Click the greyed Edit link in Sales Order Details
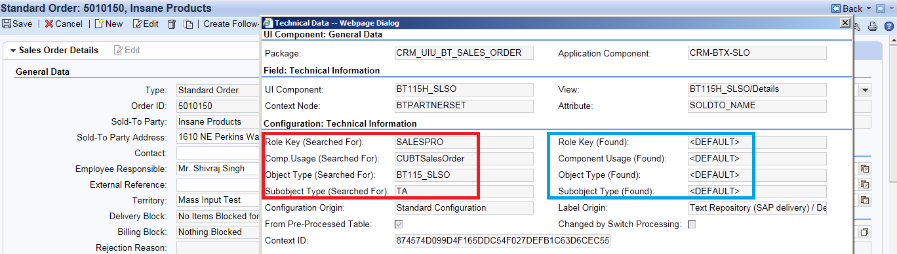The height and width of the screenshot is (254, 897). pos(127,50)
